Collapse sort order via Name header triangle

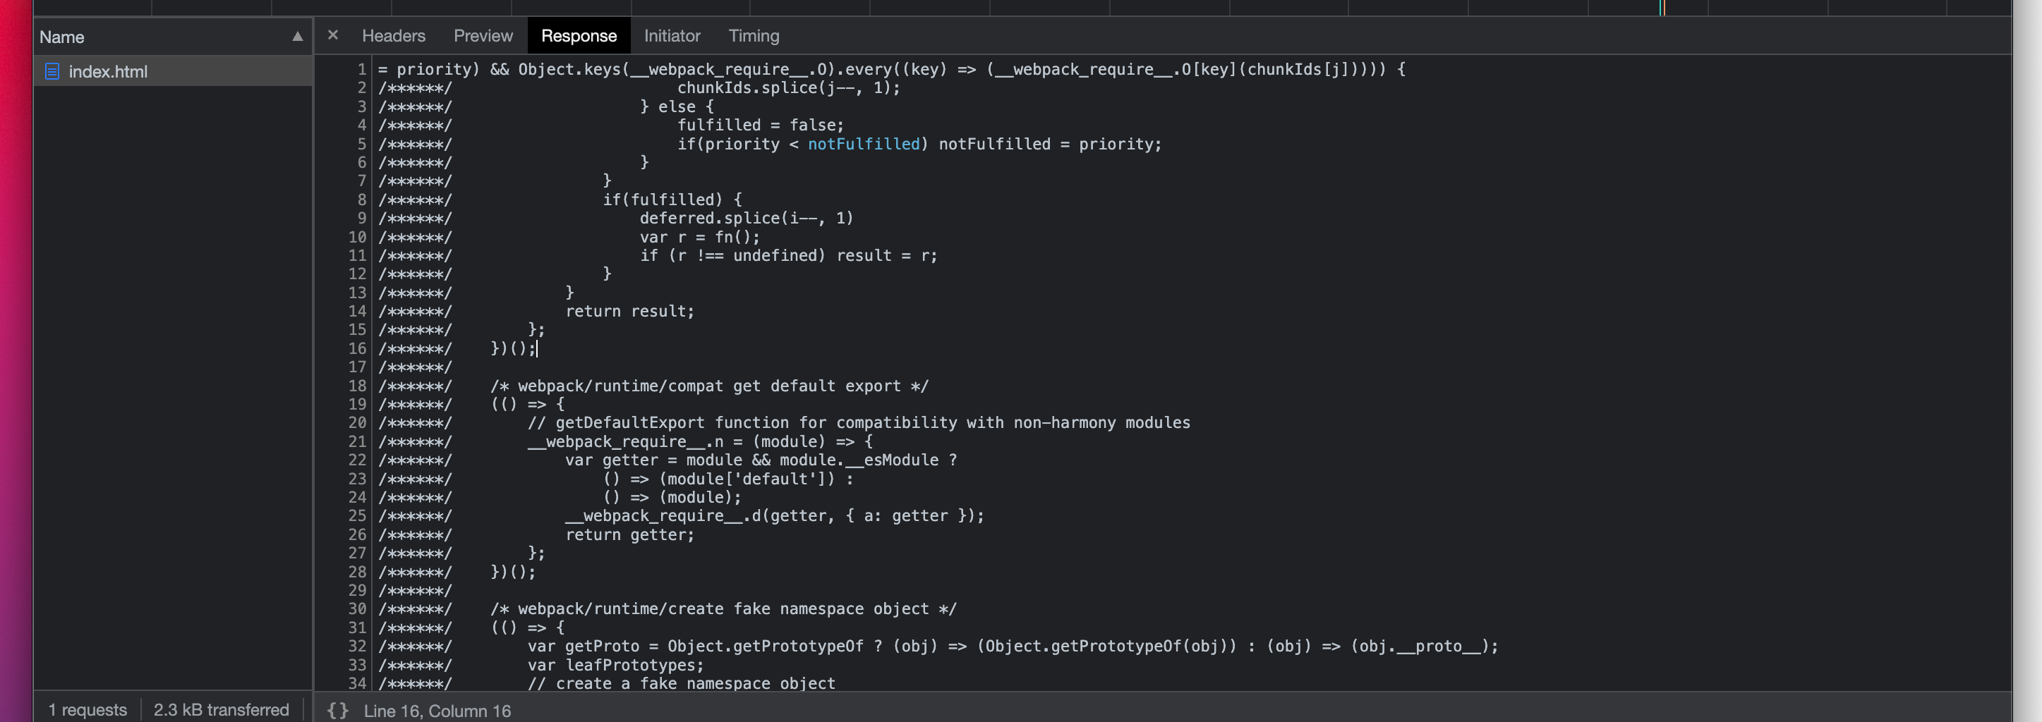[296, 37]
